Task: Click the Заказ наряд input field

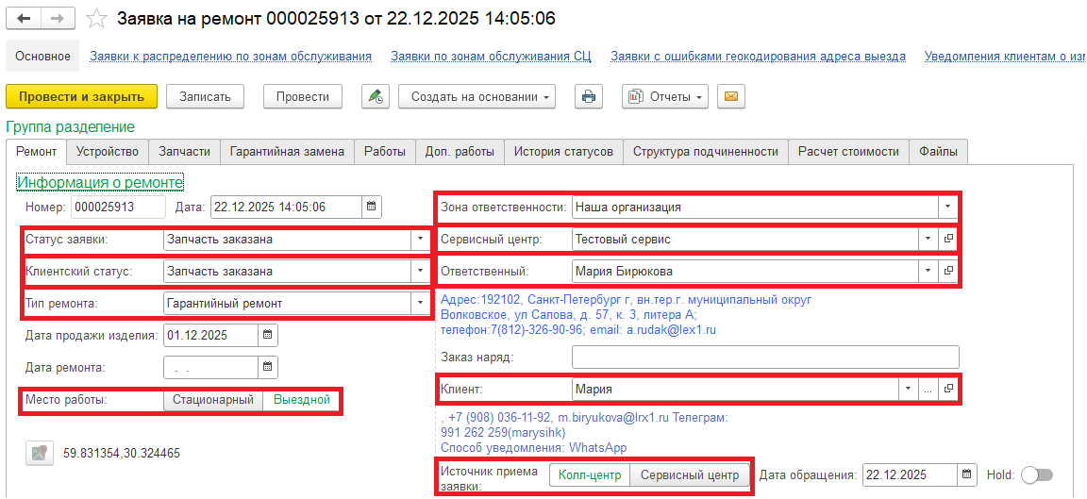Action: click(764, 357)
